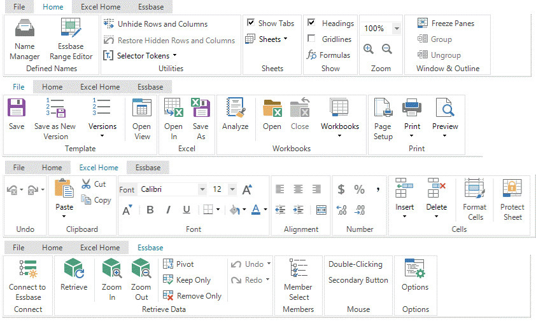This screenshot has height=324, width=536.
Task: Click the Zoom out magnifier icon
Action: click(387, 49)
